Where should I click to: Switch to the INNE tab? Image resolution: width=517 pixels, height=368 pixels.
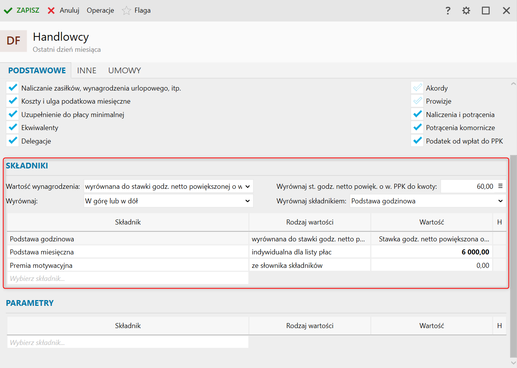pos(87,71)
